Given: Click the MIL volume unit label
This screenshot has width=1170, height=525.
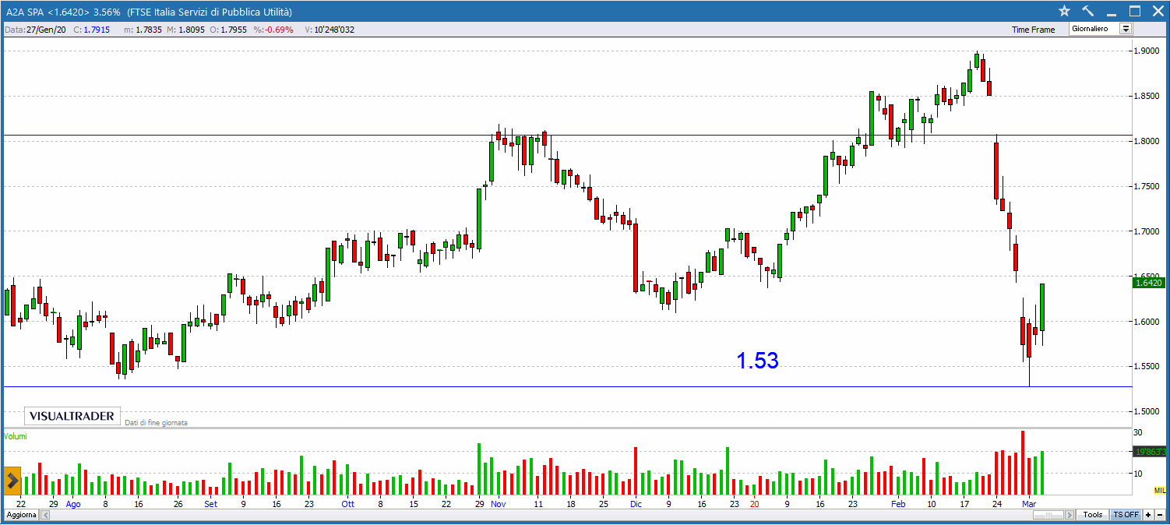Looking at the screenshot, I should (x=1160, y=490).
